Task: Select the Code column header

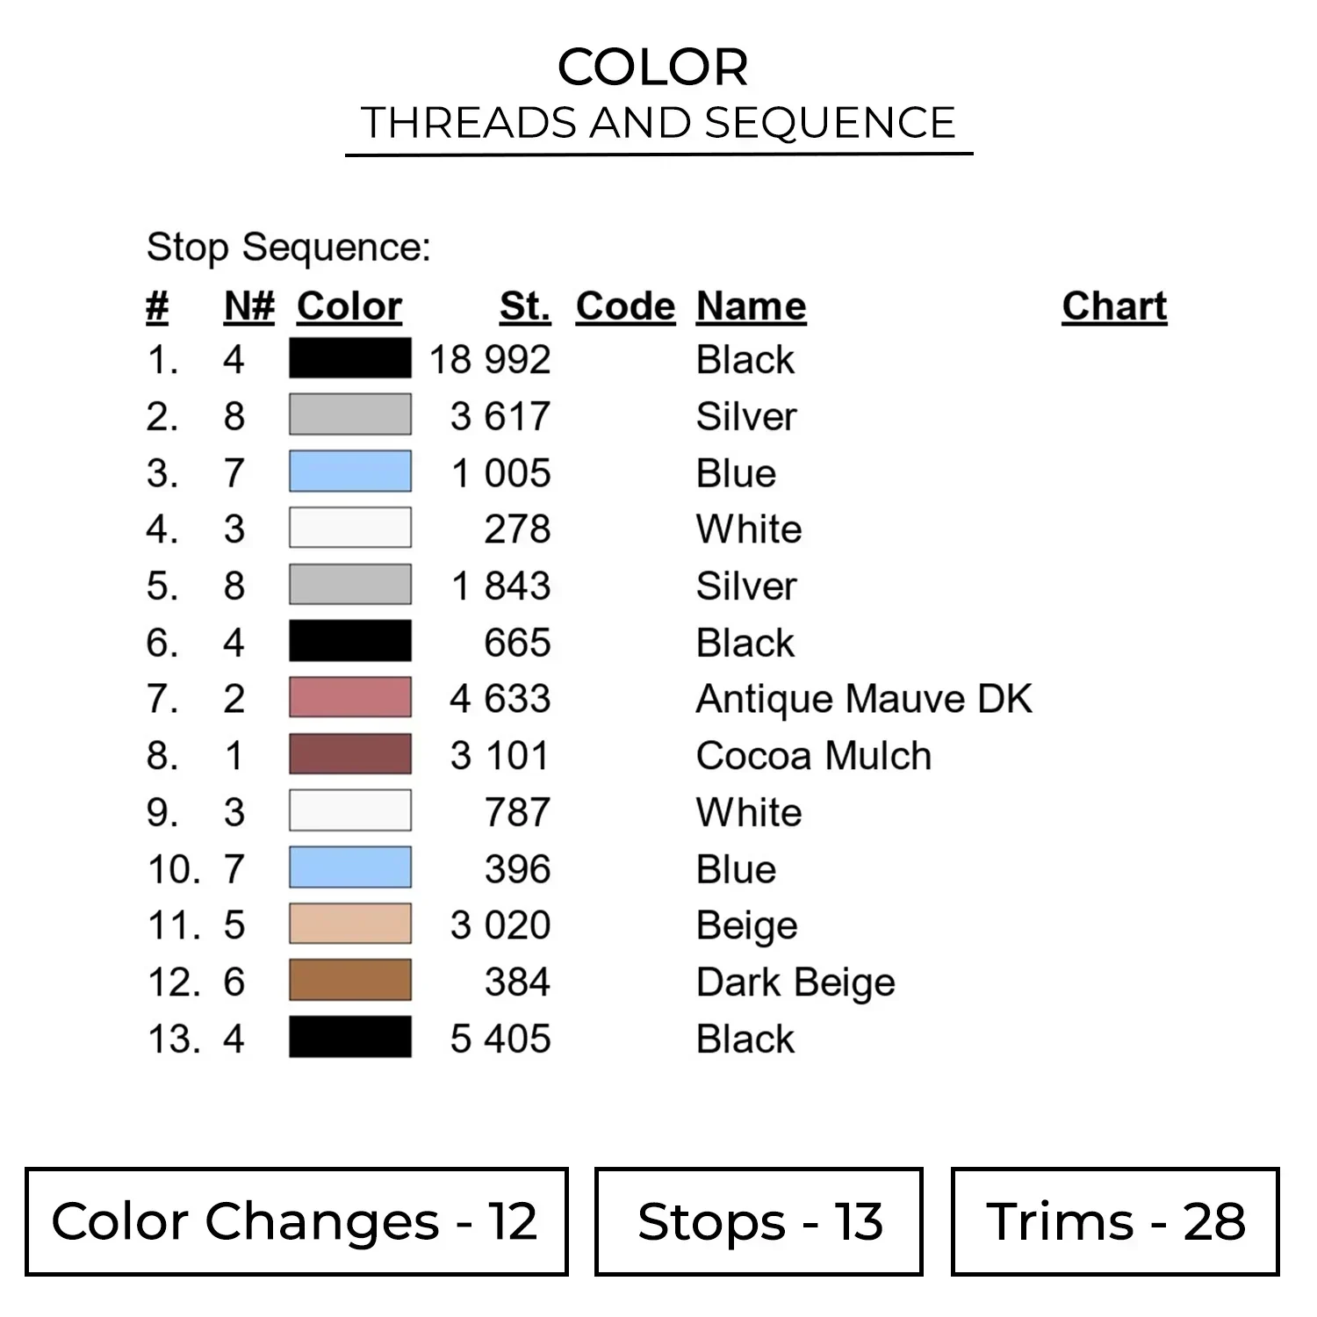Action: tap(625, 306)
